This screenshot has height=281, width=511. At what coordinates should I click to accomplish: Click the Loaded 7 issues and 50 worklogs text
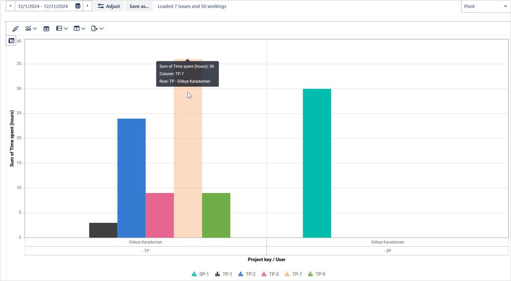coord(192,6)
